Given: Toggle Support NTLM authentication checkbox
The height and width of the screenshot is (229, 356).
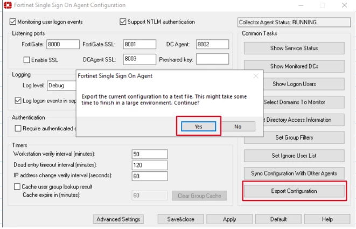Looking at the screenshot, I should coord(123,22).
